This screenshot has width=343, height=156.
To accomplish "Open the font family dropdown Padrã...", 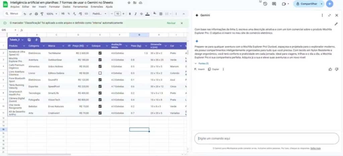I will coord(99,14).
